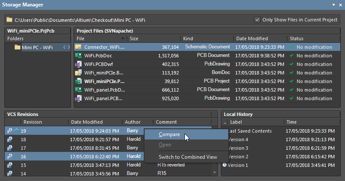Viewport: 345px width, 181px height.
Task: Open the Storage Manager panel dropdown arrow
Action: [x=333, y=5]
